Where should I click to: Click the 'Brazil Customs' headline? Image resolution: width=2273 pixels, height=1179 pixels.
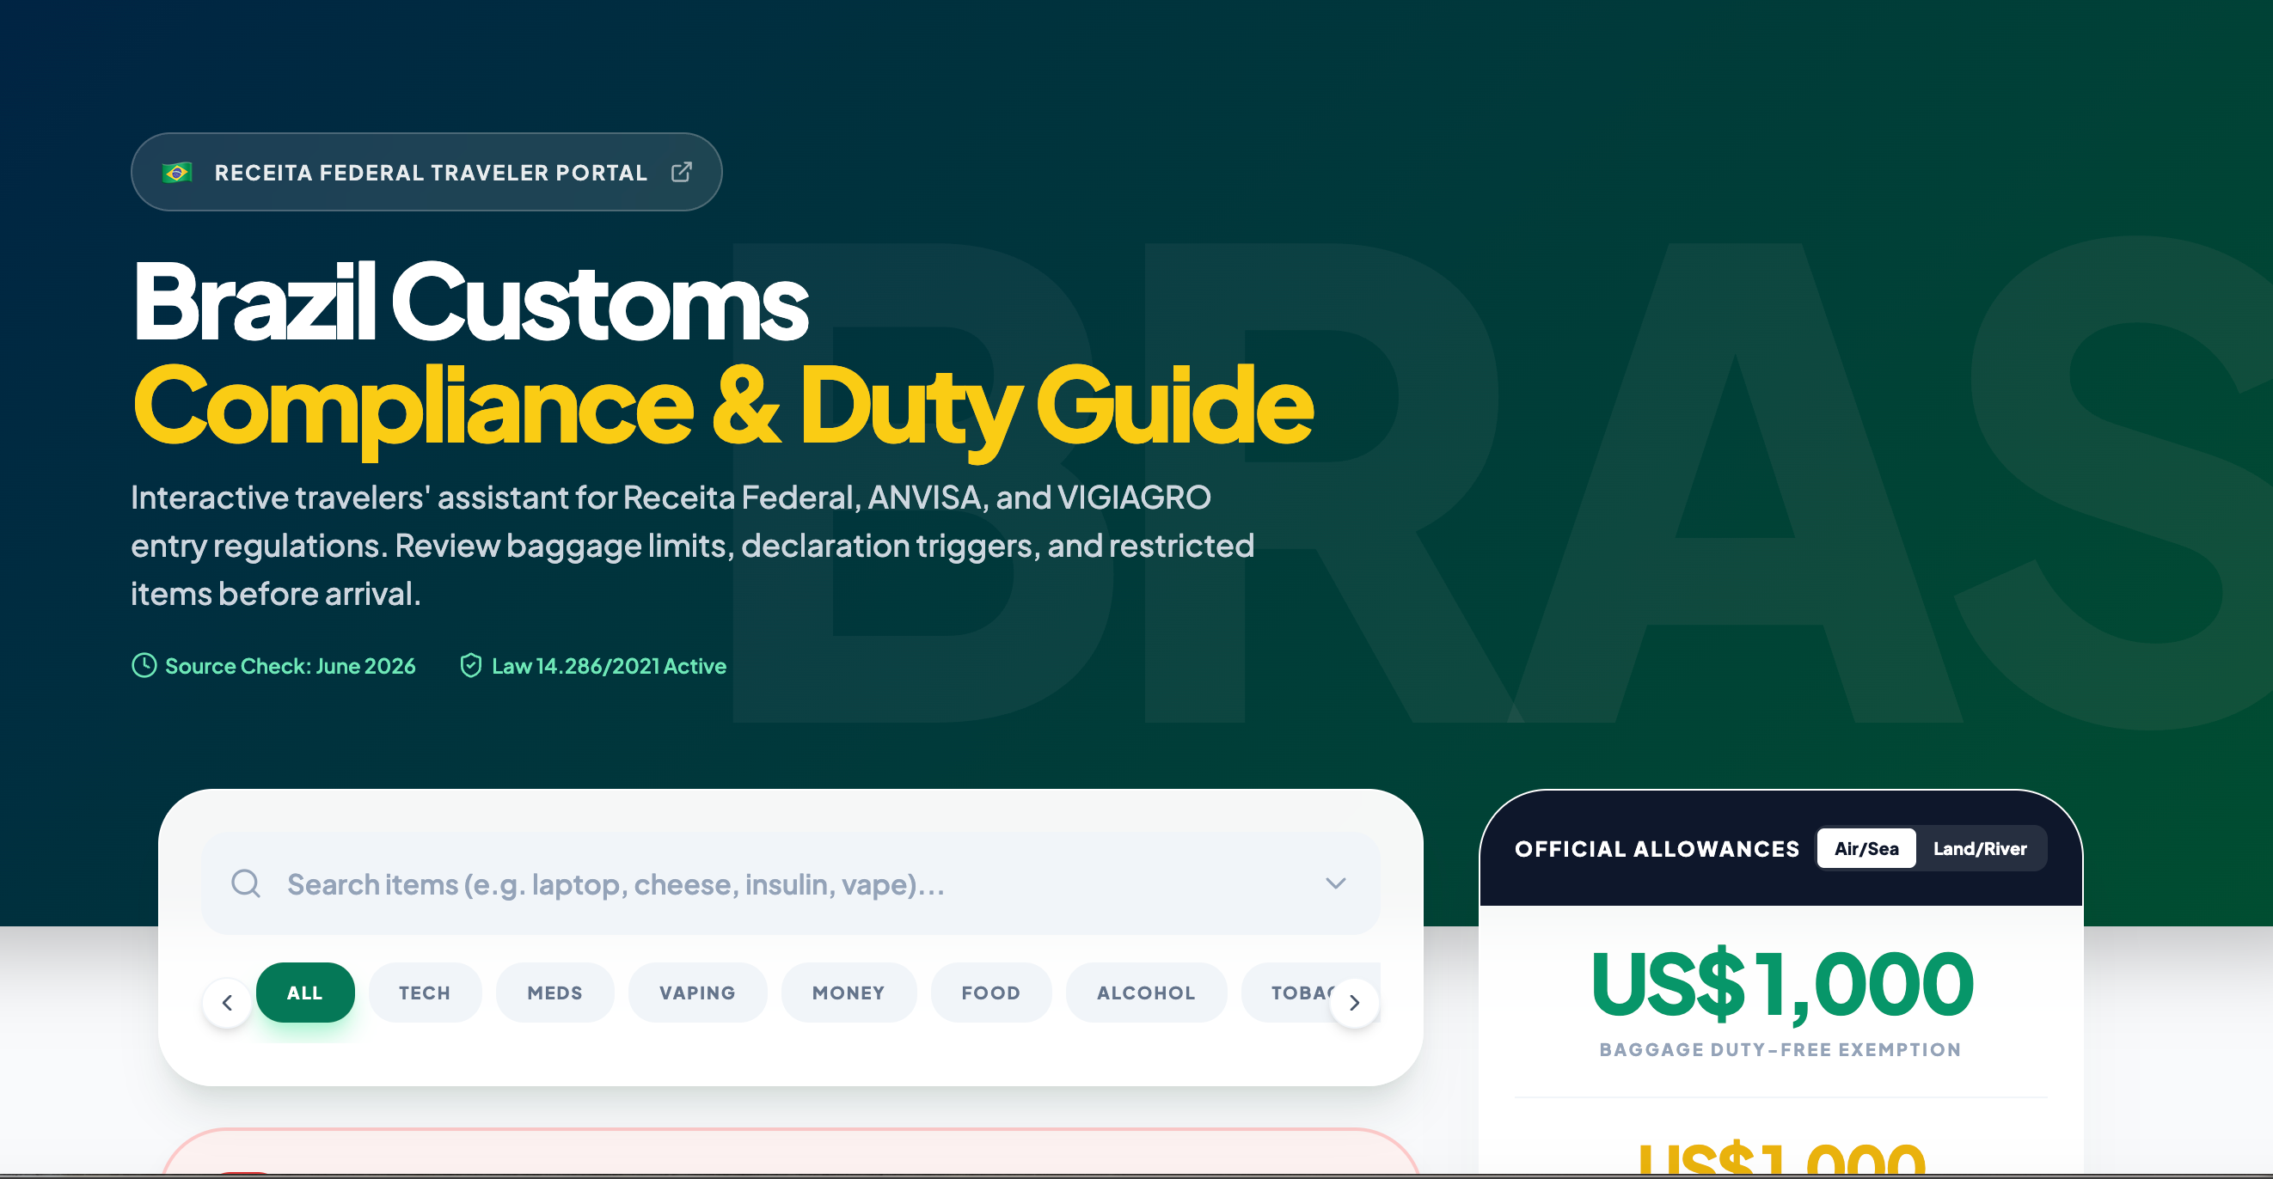pyautogui.click(x=470, y=301)
